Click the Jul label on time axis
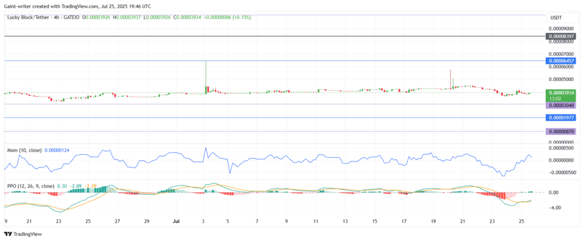Screen dimensions: 584x241 tap(176, 221)
